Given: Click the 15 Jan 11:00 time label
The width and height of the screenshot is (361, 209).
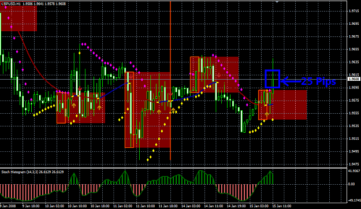Looking at the screenshot, I should [x=281, y=206].
